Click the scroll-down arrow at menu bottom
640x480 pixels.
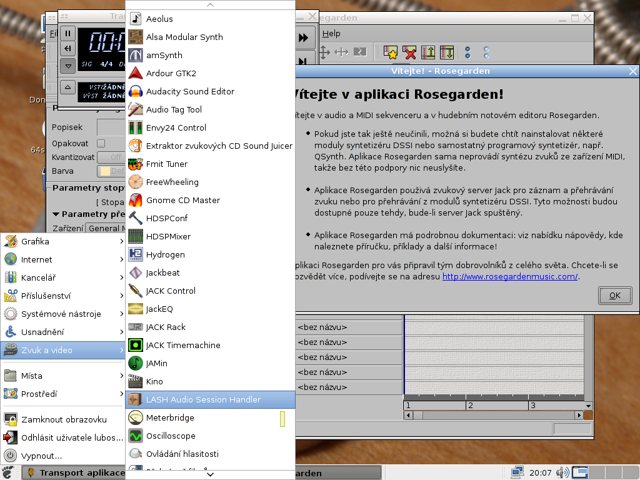210,474
